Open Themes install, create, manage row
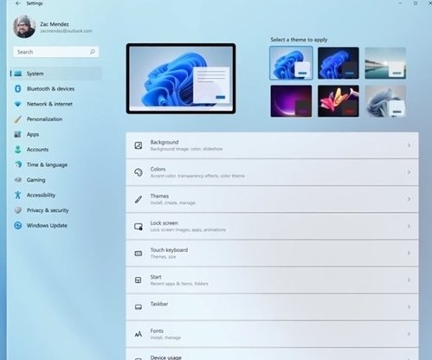432x360 pixels. tap(272, 199)
